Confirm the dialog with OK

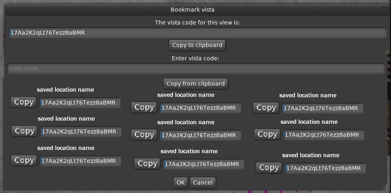click(x=180, y=183)
